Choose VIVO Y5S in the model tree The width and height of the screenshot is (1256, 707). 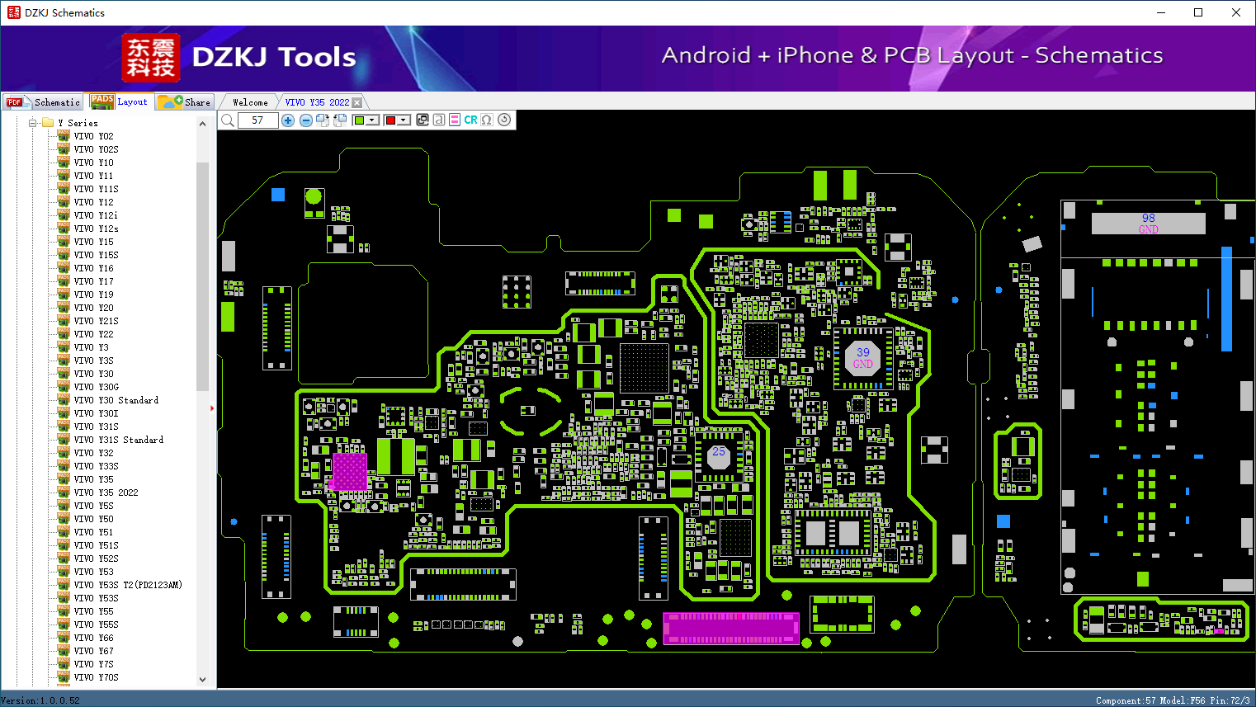coord(93,506)
